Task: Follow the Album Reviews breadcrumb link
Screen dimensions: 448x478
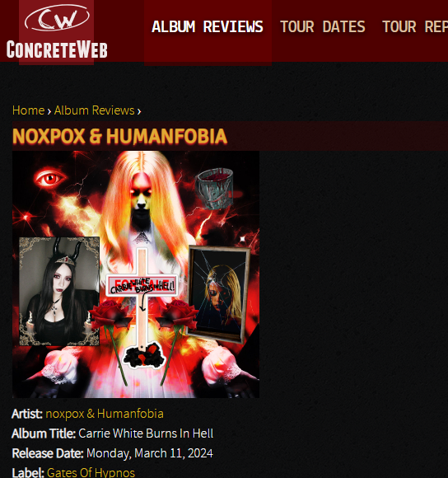Action: [x=95, y=110]
